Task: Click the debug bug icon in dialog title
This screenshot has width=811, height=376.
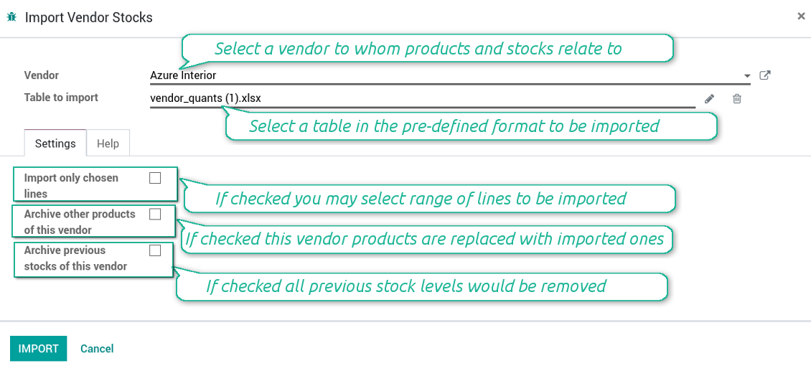Action: click(11, 17)
